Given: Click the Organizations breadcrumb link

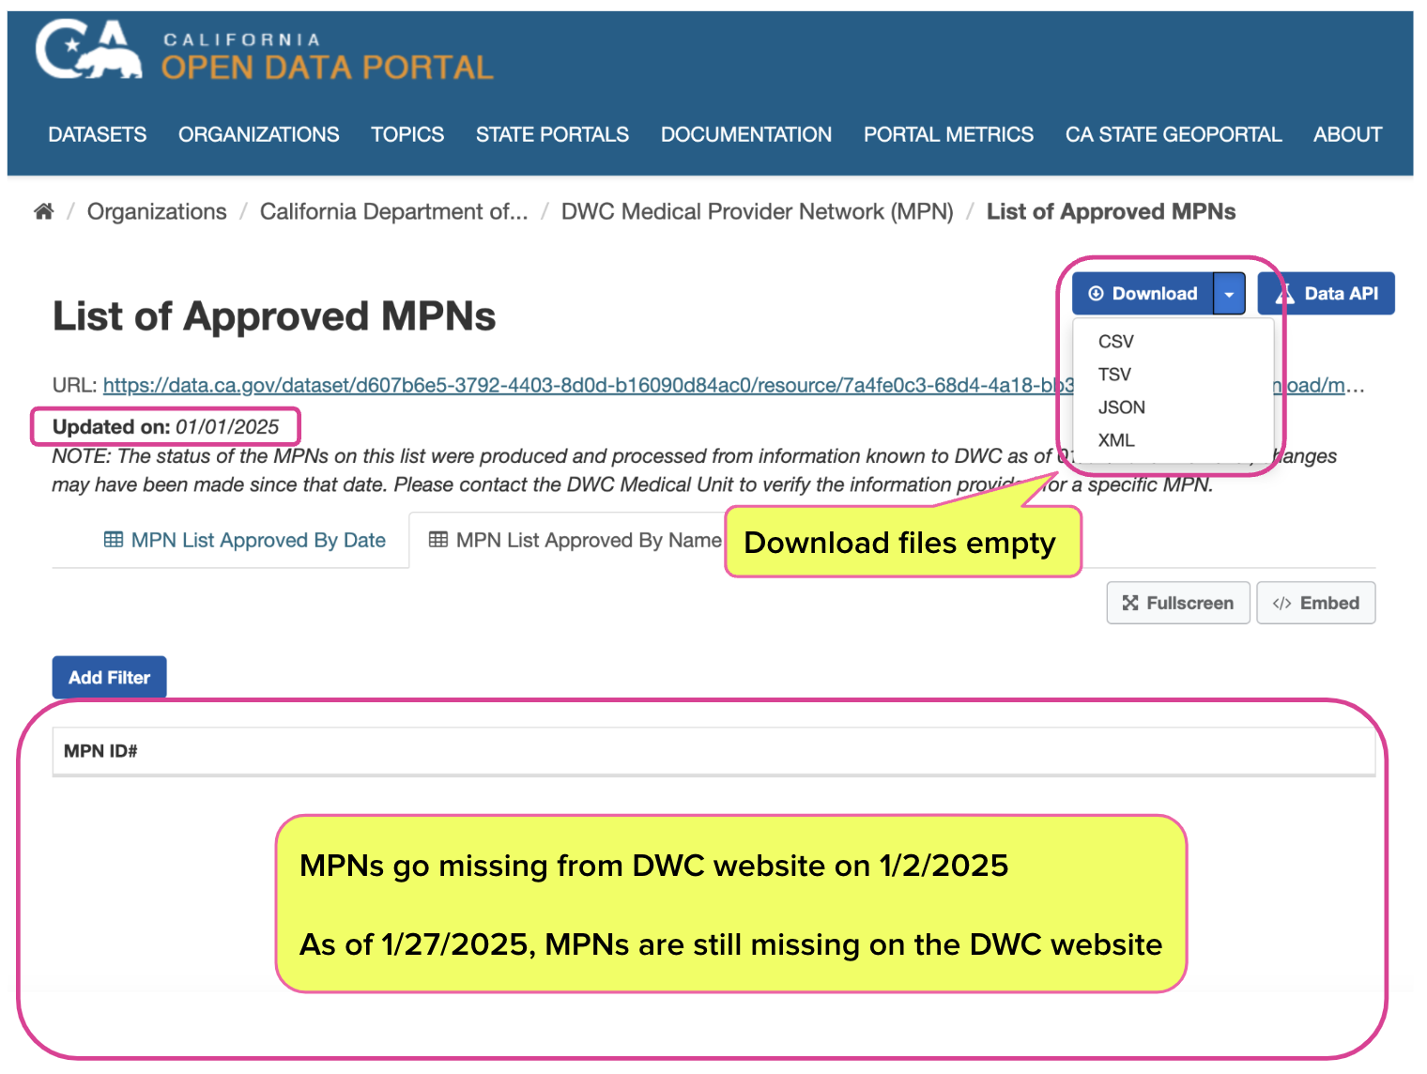Looking at the screenshot, I should 157,211.
